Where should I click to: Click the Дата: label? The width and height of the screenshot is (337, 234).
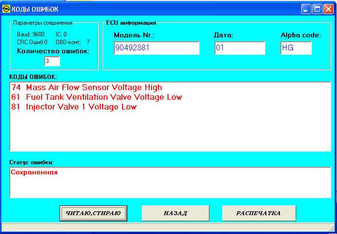224,35
